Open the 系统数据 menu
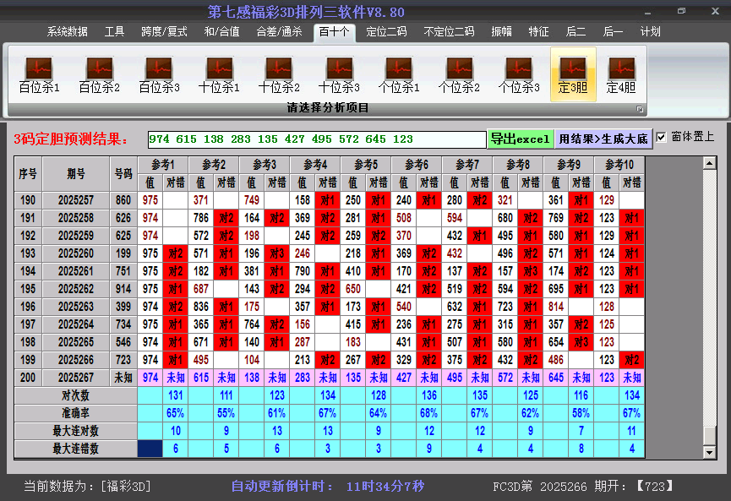Viewport: 731px width, 501px height. pyautogui.click(x=68, y=31)
